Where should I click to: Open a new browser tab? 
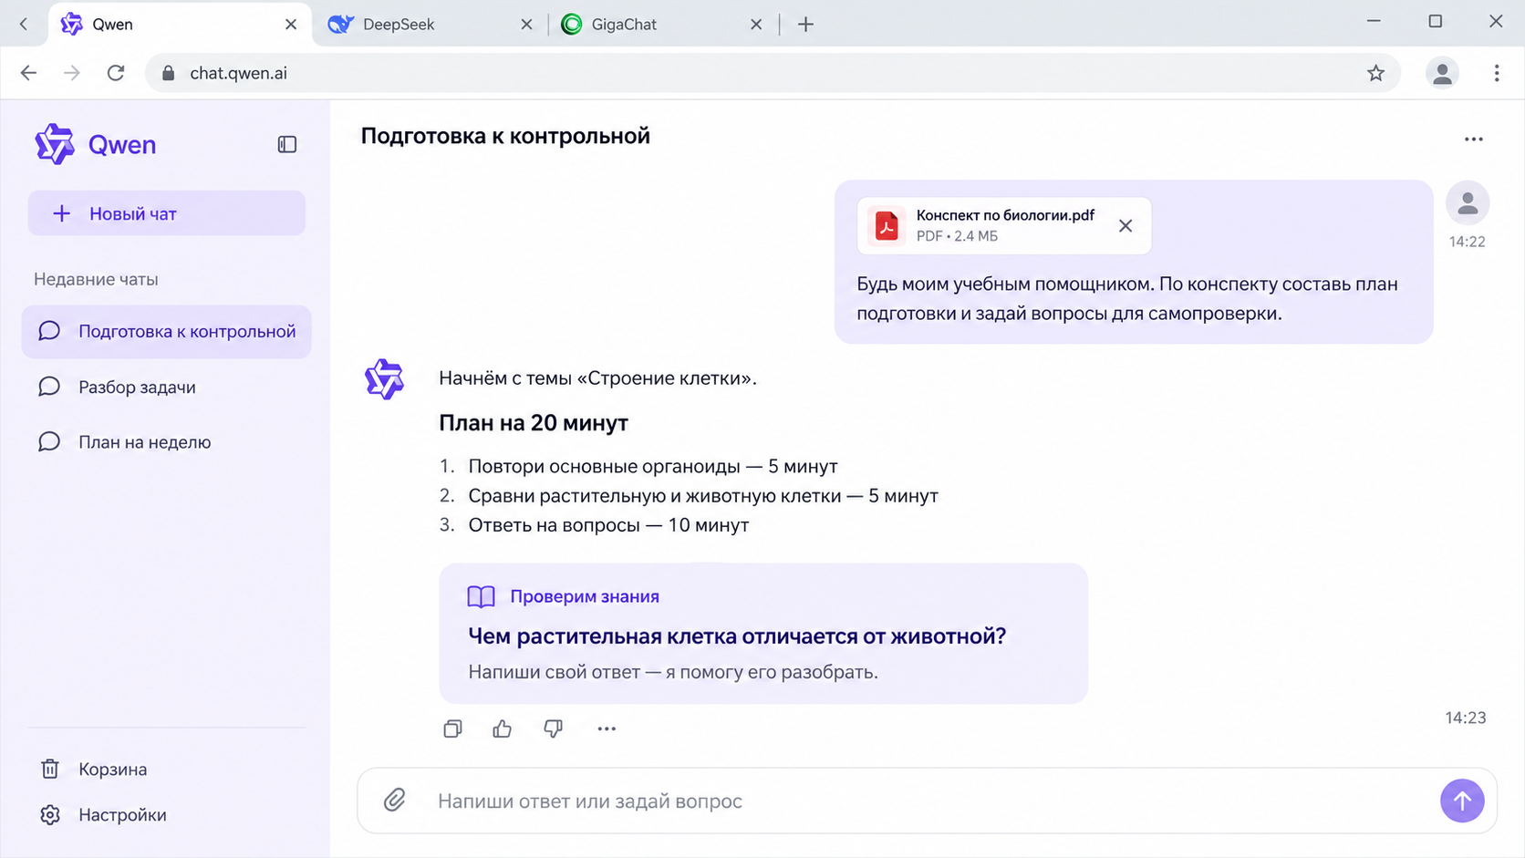pos(805,25)
